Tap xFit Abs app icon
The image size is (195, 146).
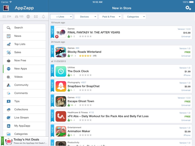[x=61, y=116]
